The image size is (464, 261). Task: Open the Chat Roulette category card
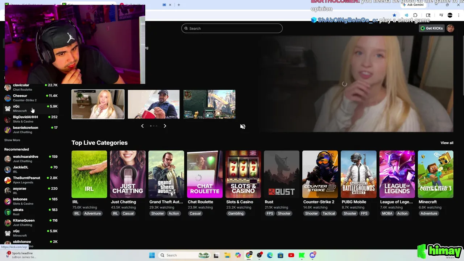click(205, 174)
